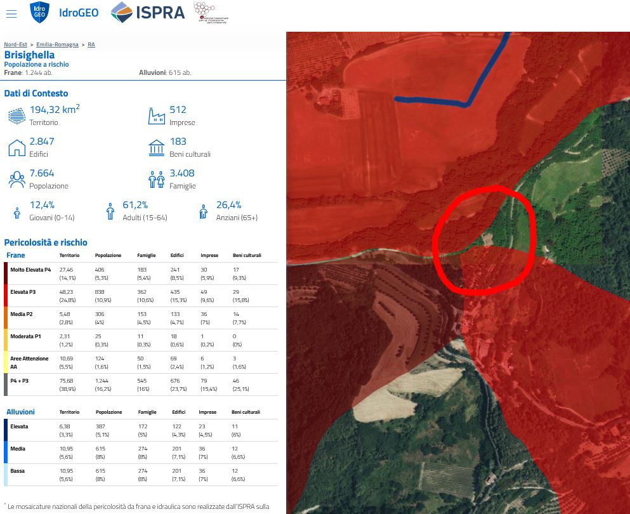Click the IdroGEO shield logo
Image resolution: width=630 pixels, height=514 pixels.
coord(39,13)
